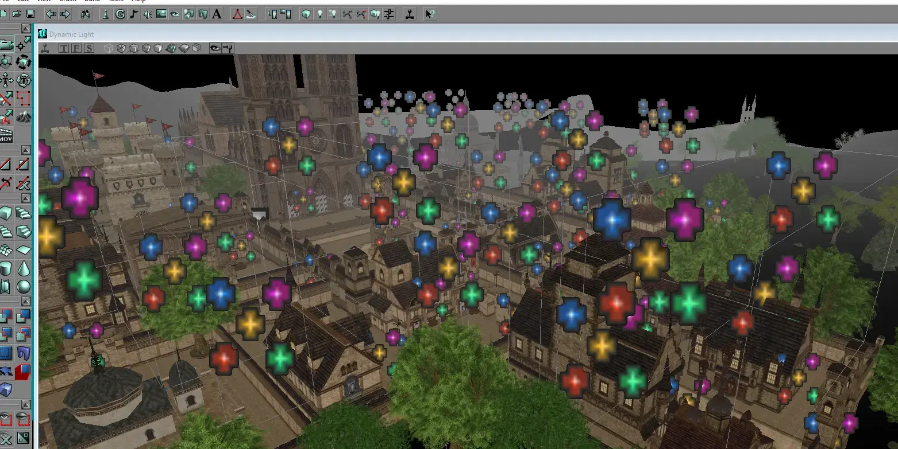Add a special brush (blue dashed square)
The image size is (898, 449).
tap(6, 352)
